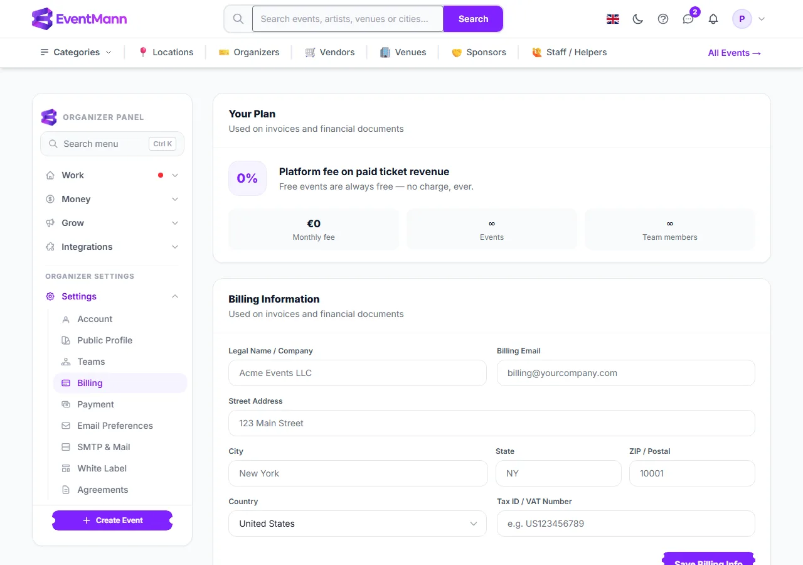Click the Legal Name / Company field
This screenshot has width=803, height=565.
tap(358, 373)
